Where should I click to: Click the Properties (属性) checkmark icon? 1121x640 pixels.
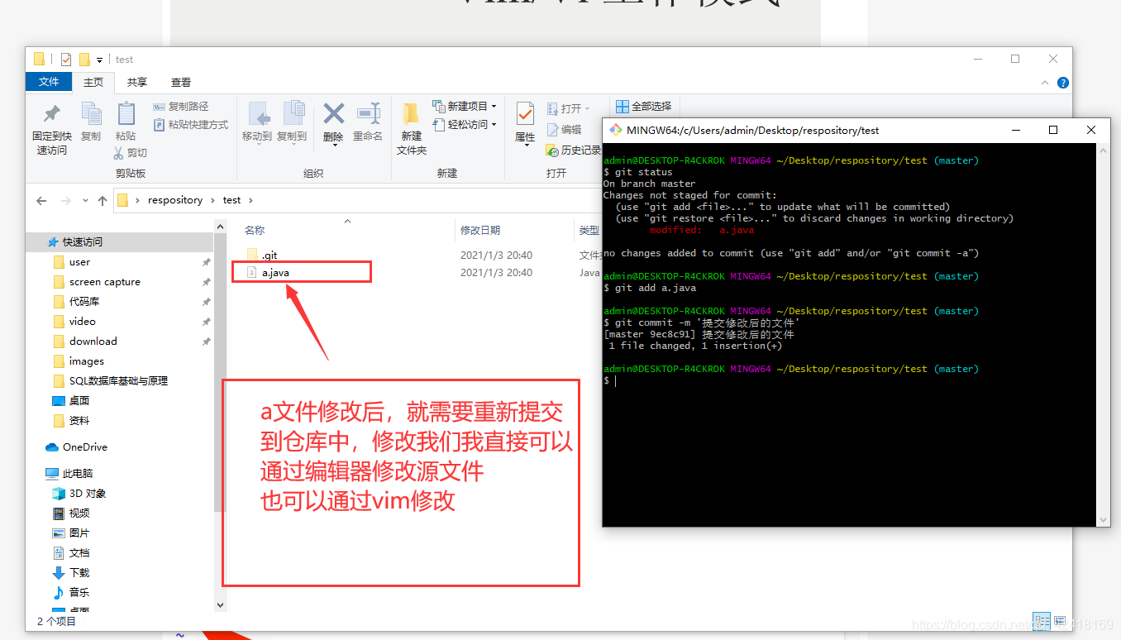[x=525, y=114]
